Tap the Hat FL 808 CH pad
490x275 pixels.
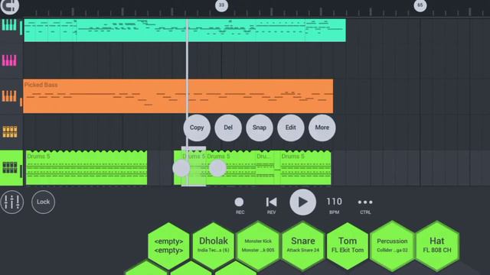[x=437, y=246]
